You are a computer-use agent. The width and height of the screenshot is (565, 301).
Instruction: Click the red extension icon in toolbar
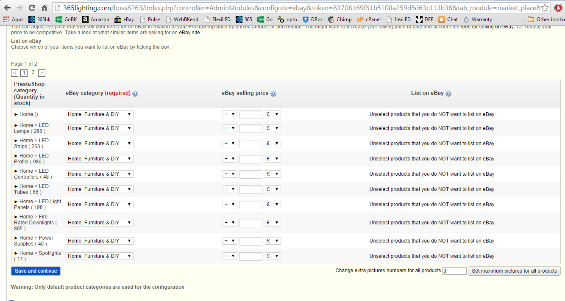pos(558,8)
